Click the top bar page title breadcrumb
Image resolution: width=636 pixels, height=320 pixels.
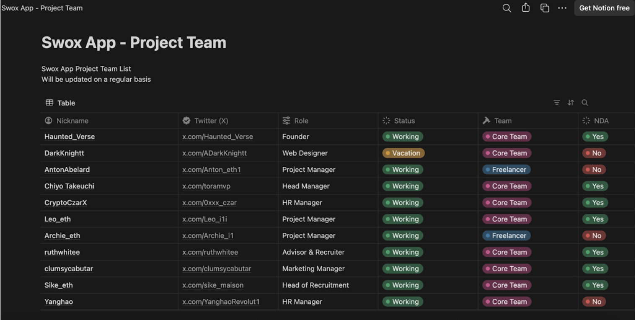click(42, 8)
